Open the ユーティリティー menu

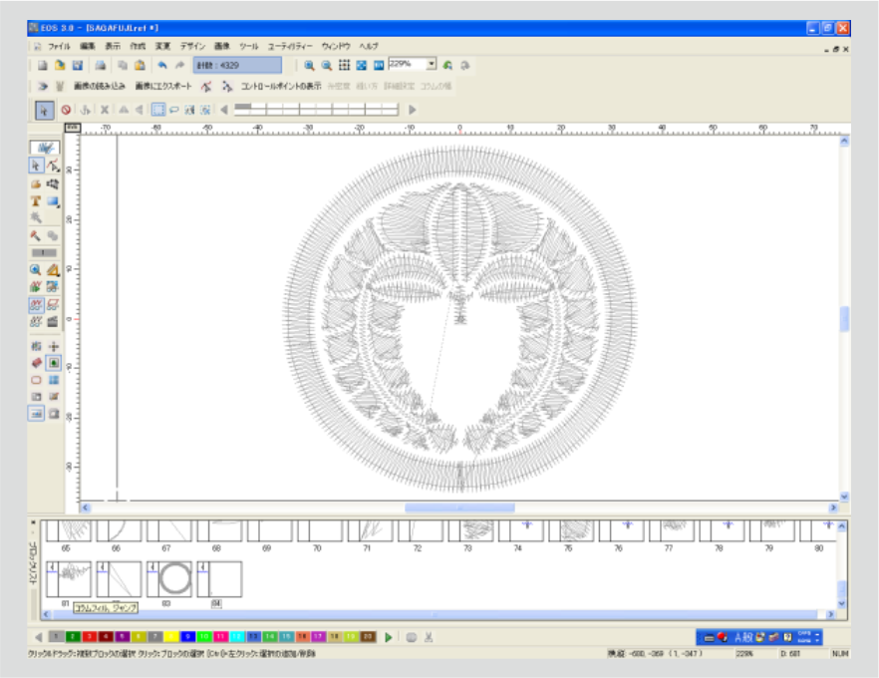[290, 46]
